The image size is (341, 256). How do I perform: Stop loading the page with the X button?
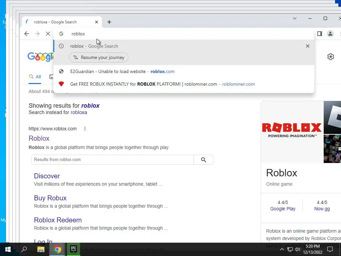tap(48, 34)
